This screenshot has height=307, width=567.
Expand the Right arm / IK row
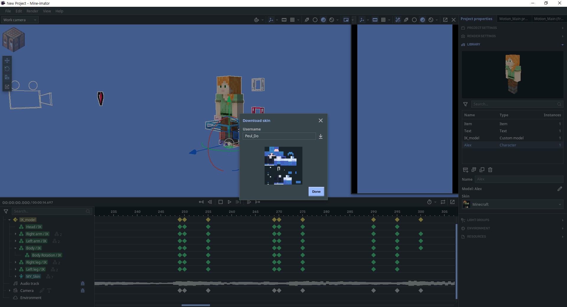tap(15, 234)
